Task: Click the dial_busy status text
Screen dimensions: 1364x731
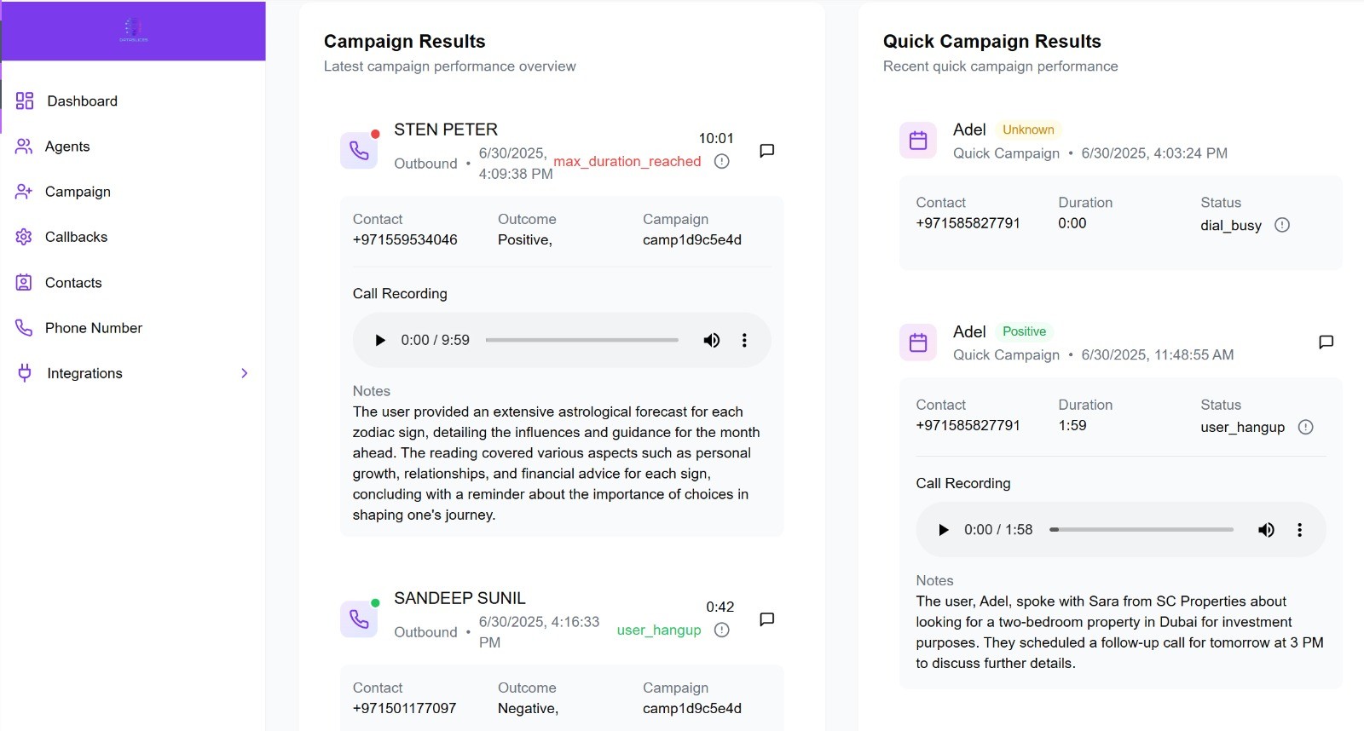Action: tap(1231, 225)
